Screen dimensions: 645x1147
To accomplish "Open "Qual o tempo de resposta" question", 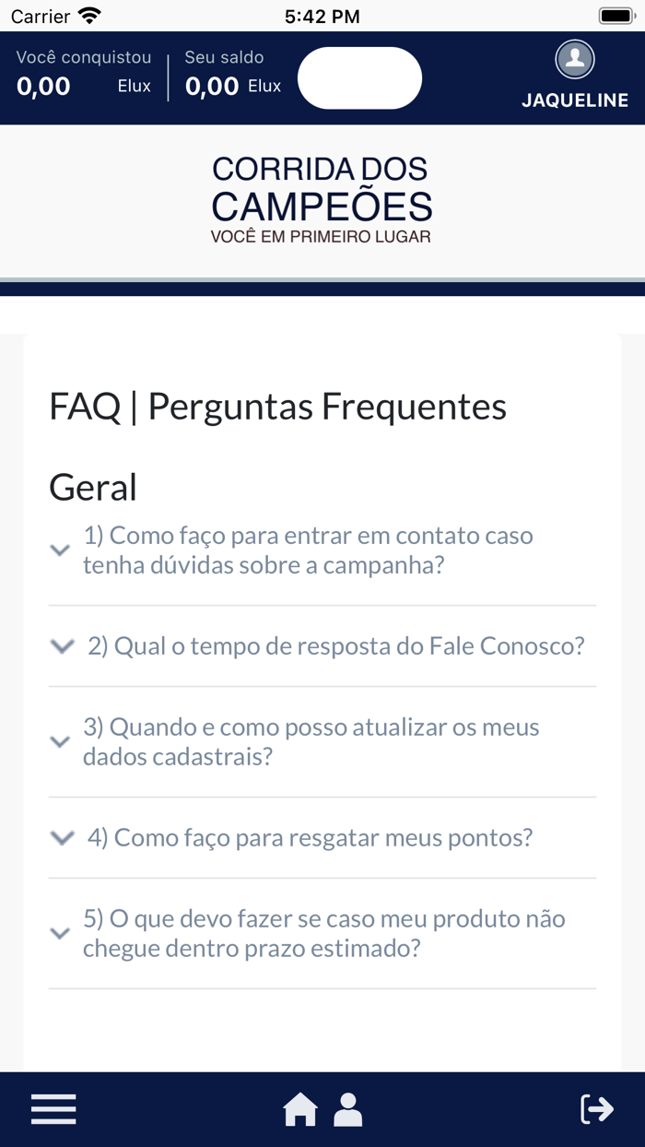I will (x=335, y=646).
